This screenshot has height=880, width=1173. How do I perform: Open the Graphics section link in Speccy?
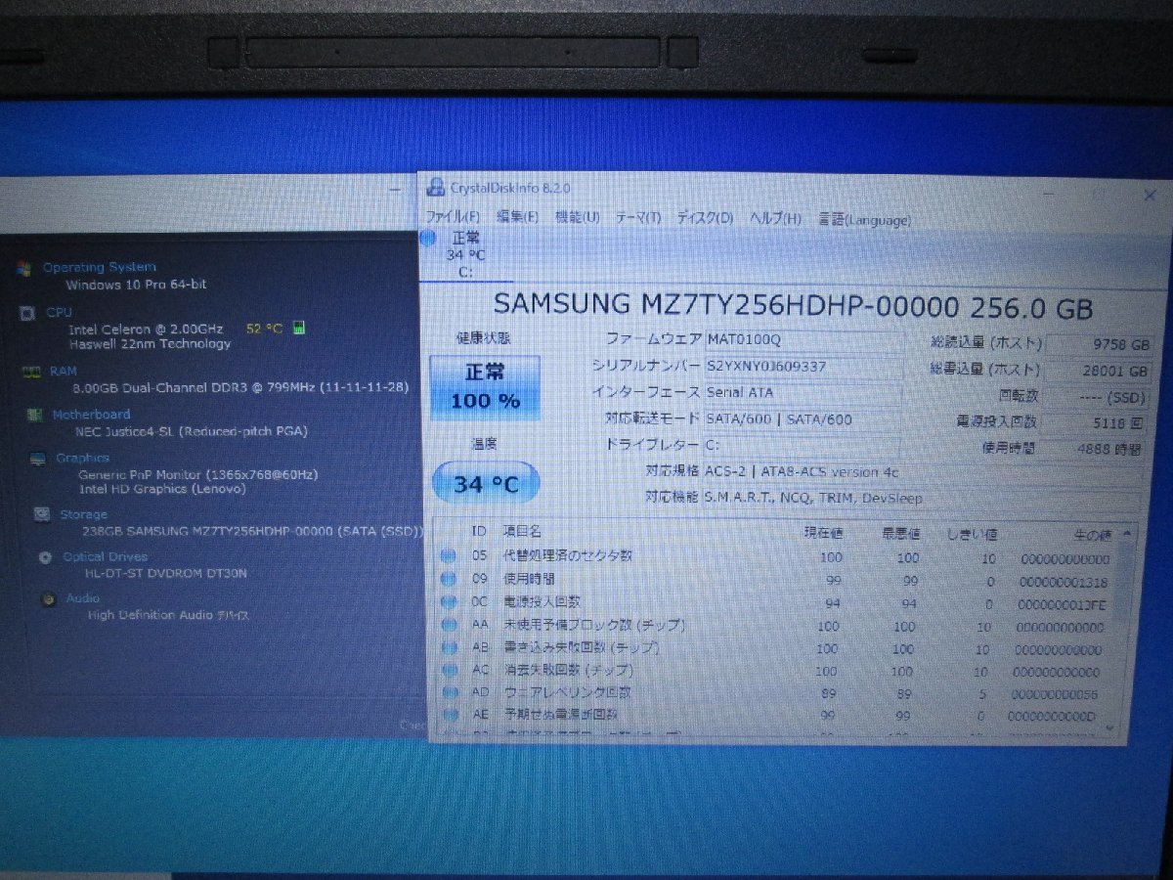pyautogui.click(x=82, y=458)
